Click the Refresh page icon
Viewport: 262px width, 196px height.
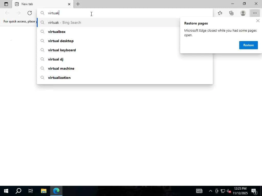[30, 13]
